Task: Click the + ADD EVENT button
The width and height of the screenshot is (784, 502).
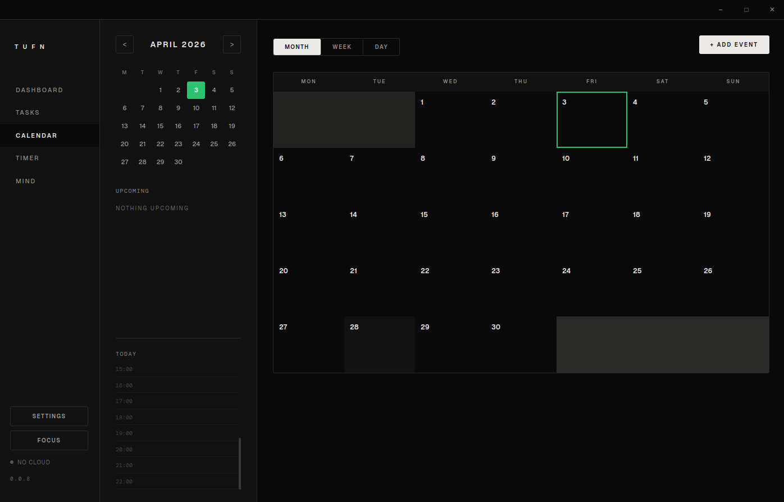Action: 734,44
